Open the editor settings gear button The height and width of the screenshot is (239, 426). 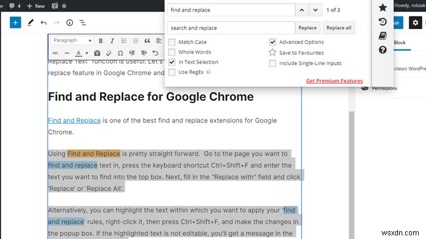click(415, 22)
